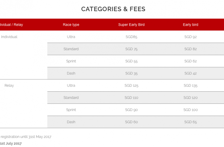Click the Individual category cell

point(9,37)
